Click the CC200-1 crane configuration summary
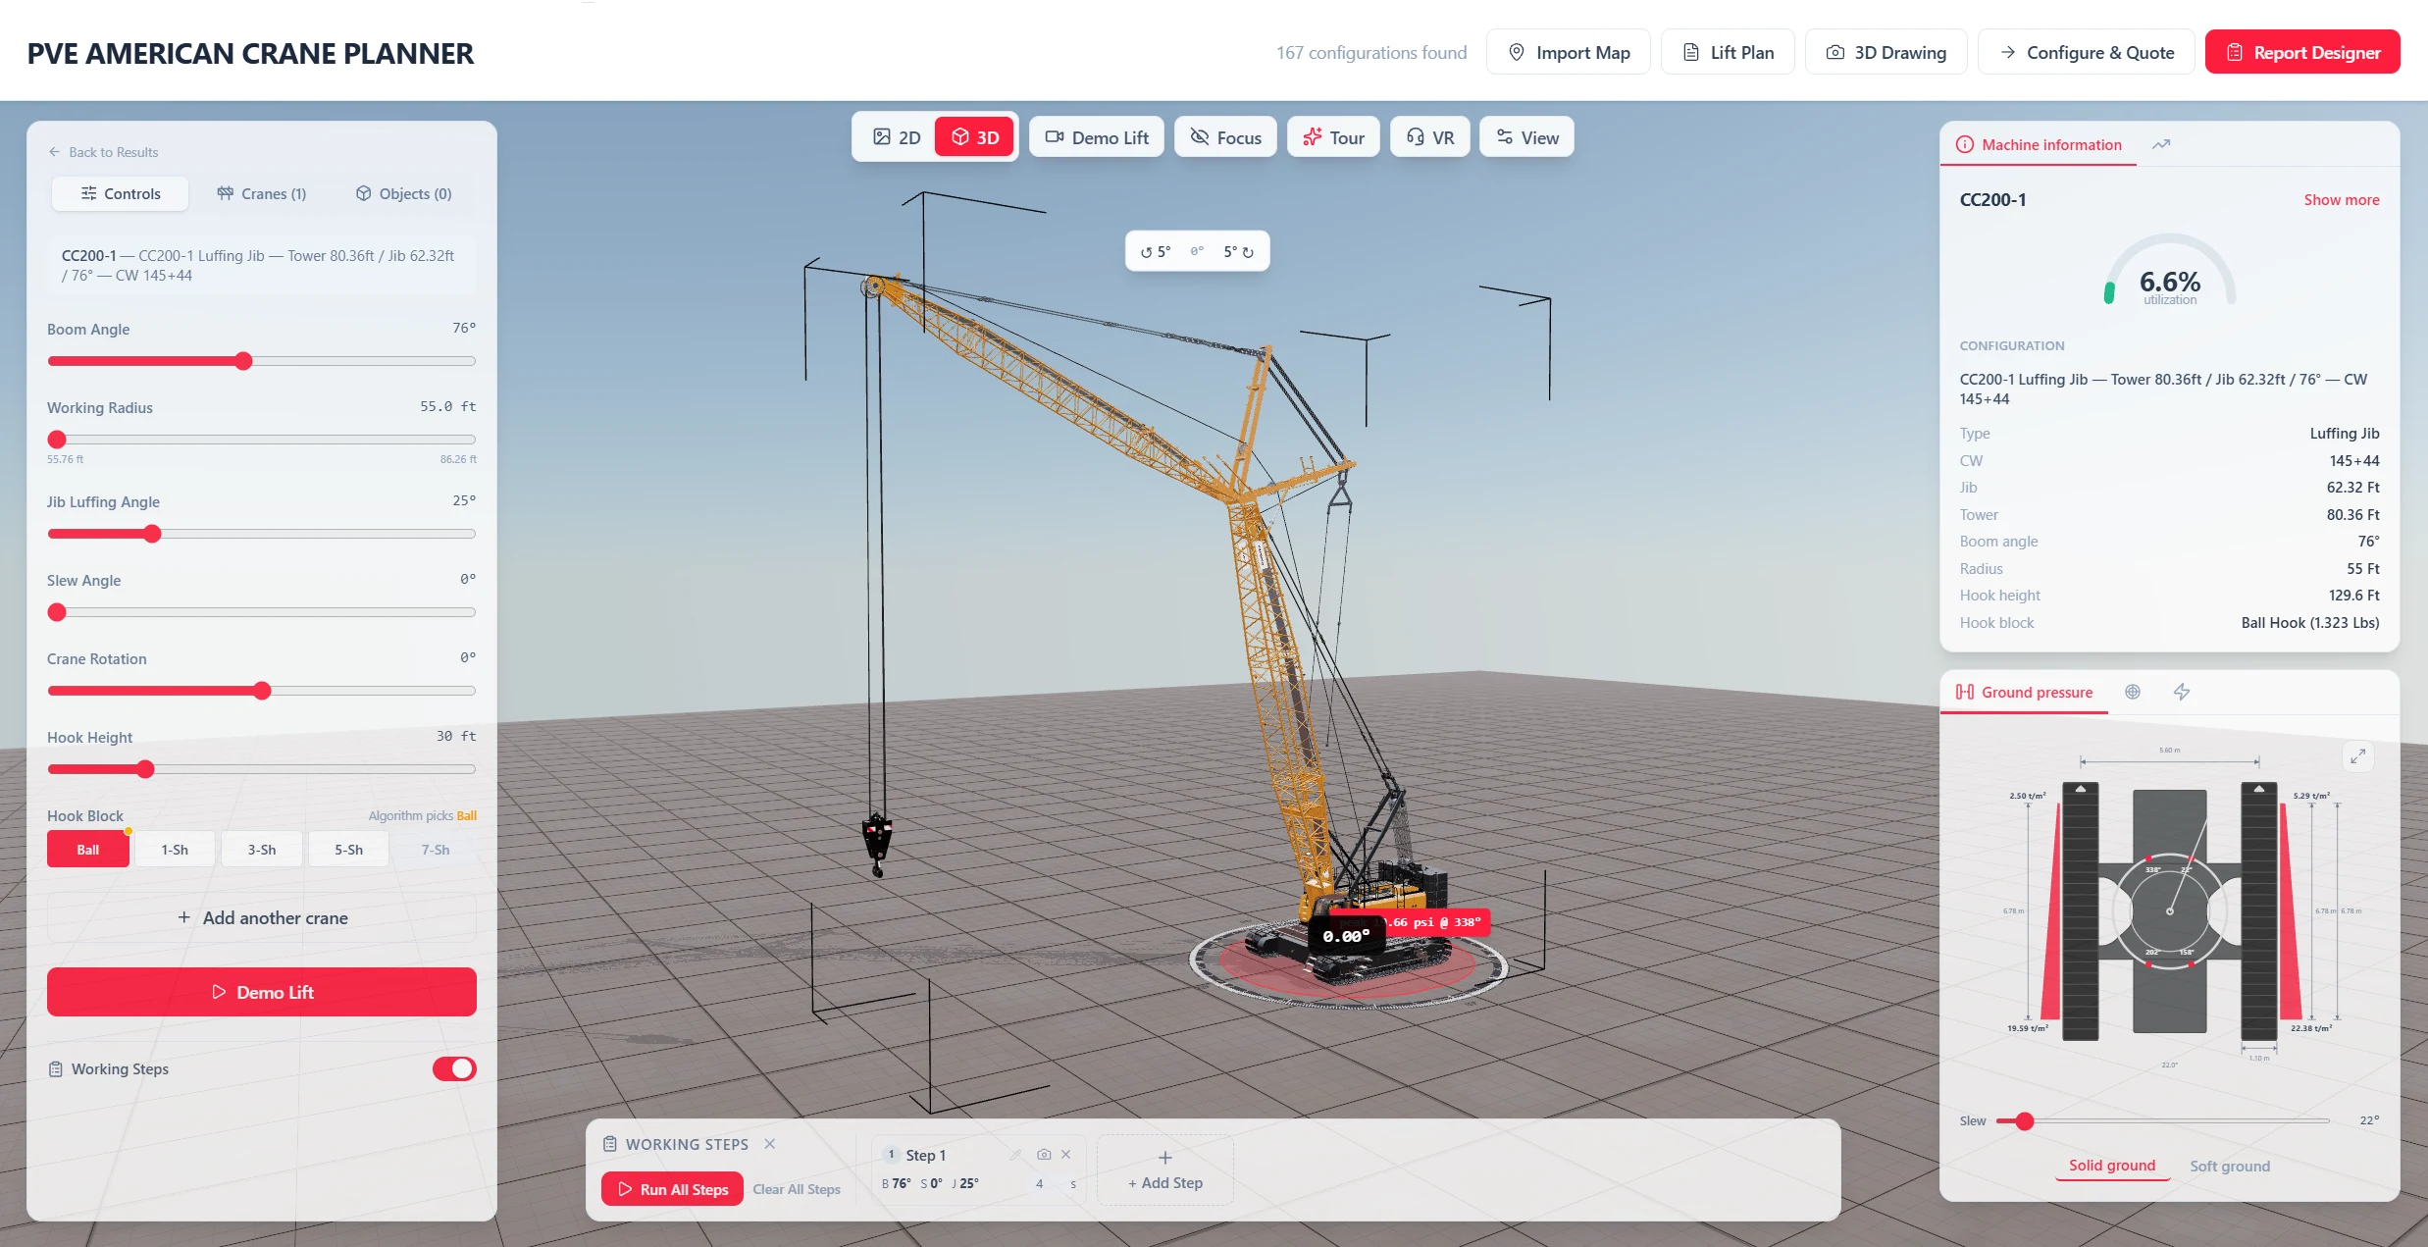 click(262, 266)
